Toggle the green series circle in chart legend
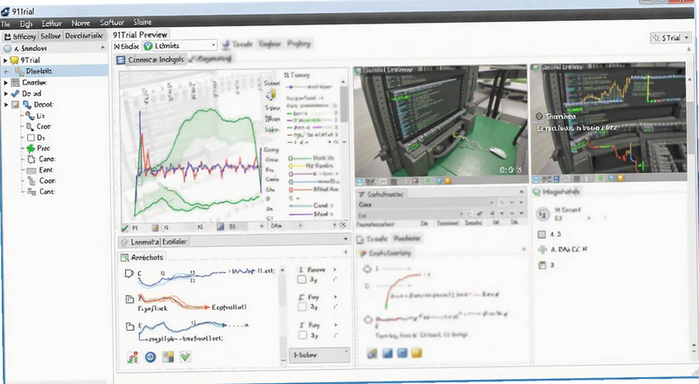The height and width of the screenshot is (384, 699). 291,159
